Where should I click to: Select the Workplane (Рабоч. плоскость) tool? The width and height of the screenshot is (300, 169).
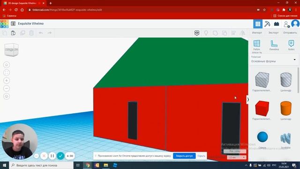point(257,46)
